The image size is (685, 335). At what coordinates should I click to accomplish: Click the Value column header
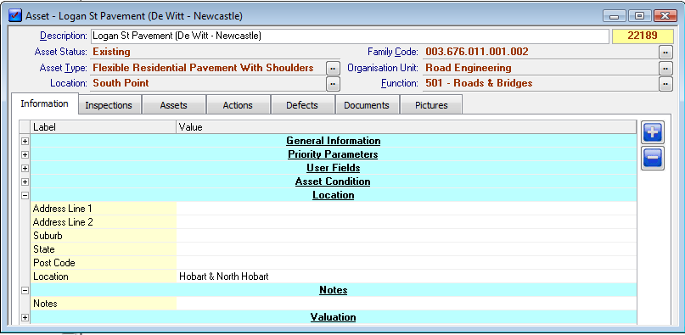pyautogui.click(x=407, y=127)
